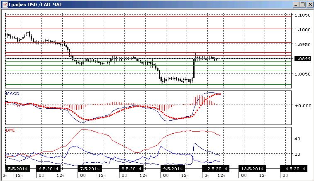Select the 14.5.2014 date marker
The width and height of the screenshot is (314, 181).
[x=294, y=169]
